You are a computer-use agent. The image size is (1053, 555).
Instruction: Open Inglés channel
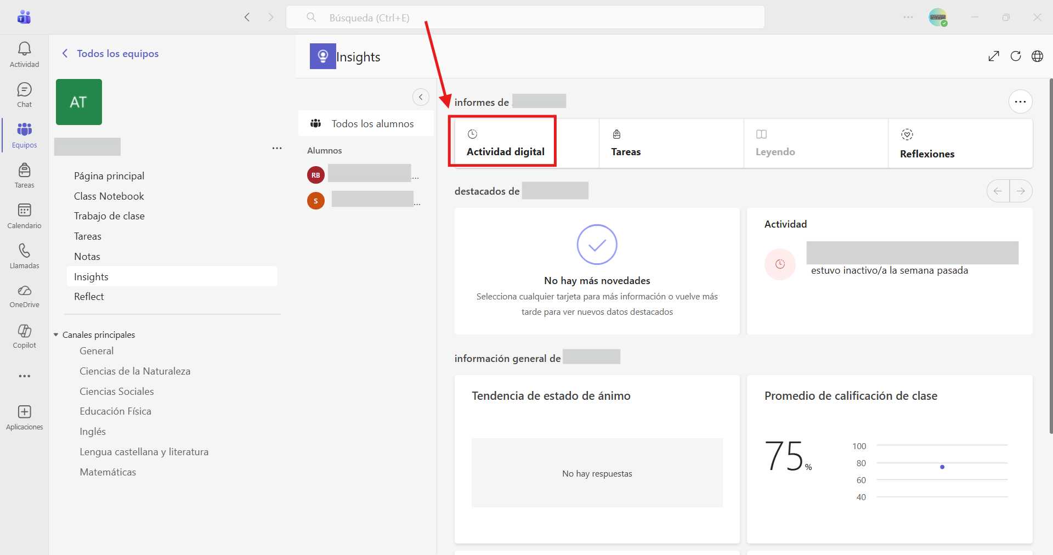point(93,431)
